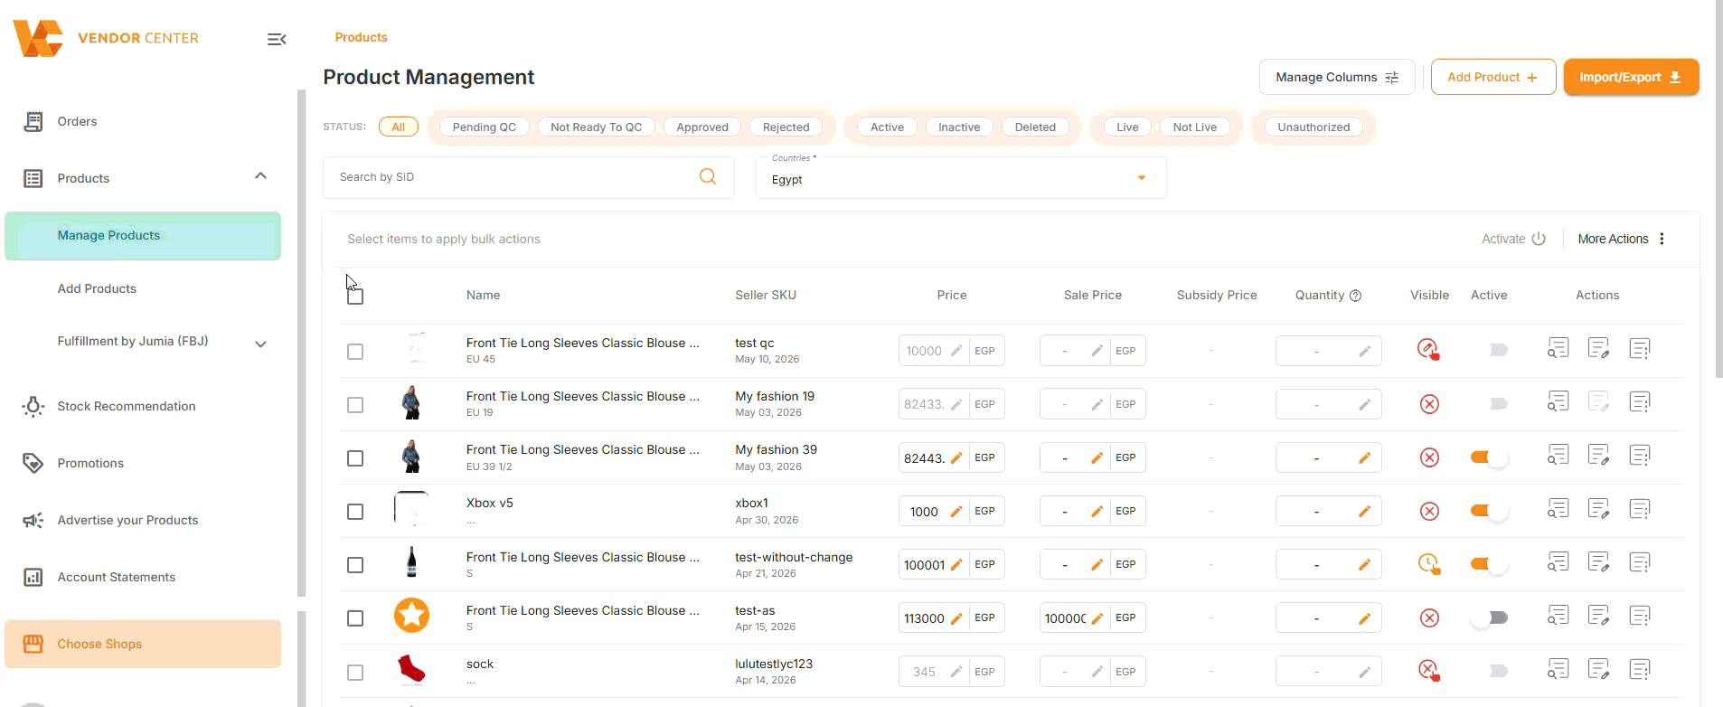Expand Fulfillment by Jumia (FBJ) submenu
The image size is (1723, 707).
click(x=260, y=344)
